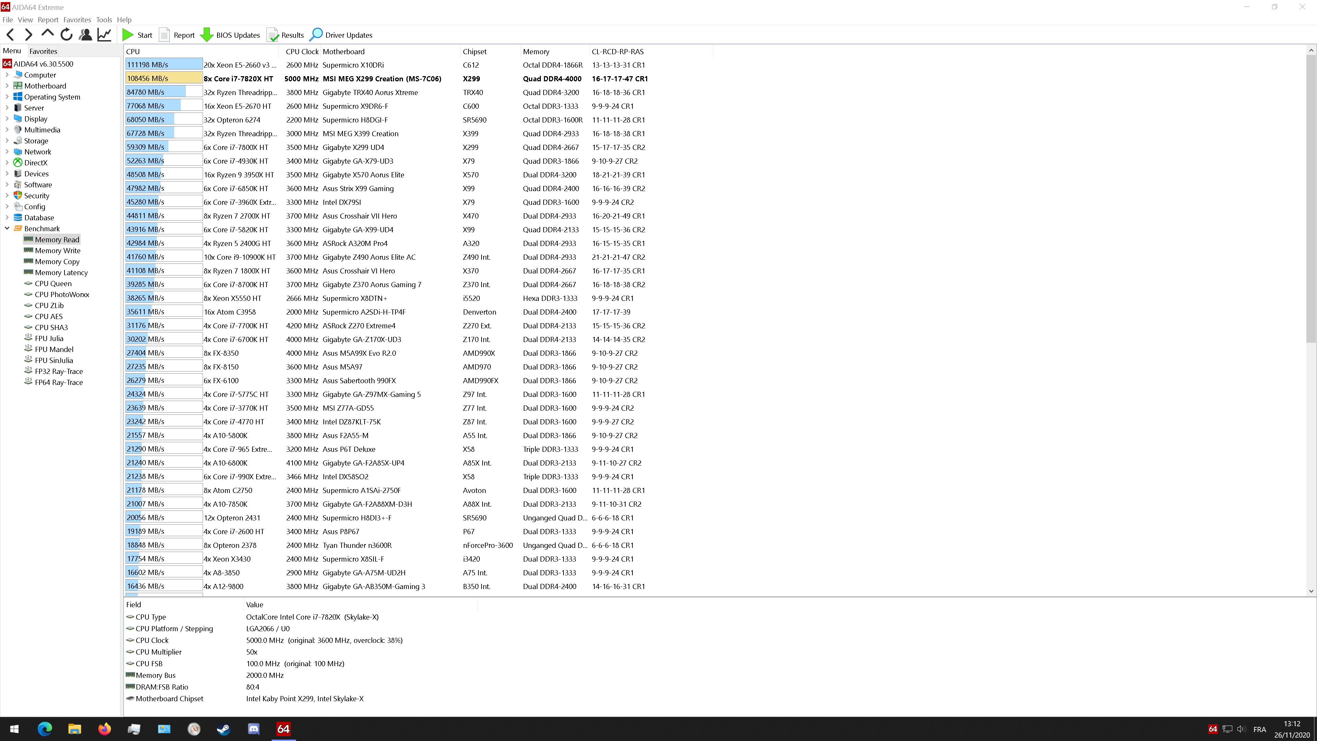Screen dimensions: 1317x741
Task: Click Driver Updates in the toolbar
Action: pyautogui.click(x=341, y=35)
